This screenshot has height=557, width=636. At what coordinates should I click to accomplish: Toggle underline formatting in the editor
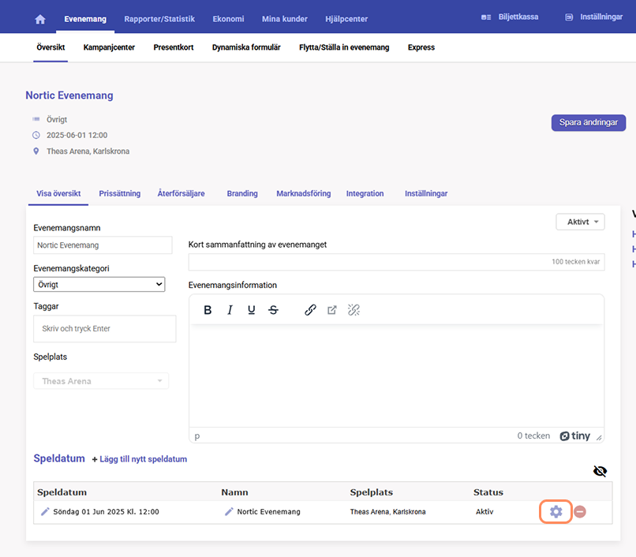(x=252, y=310)
